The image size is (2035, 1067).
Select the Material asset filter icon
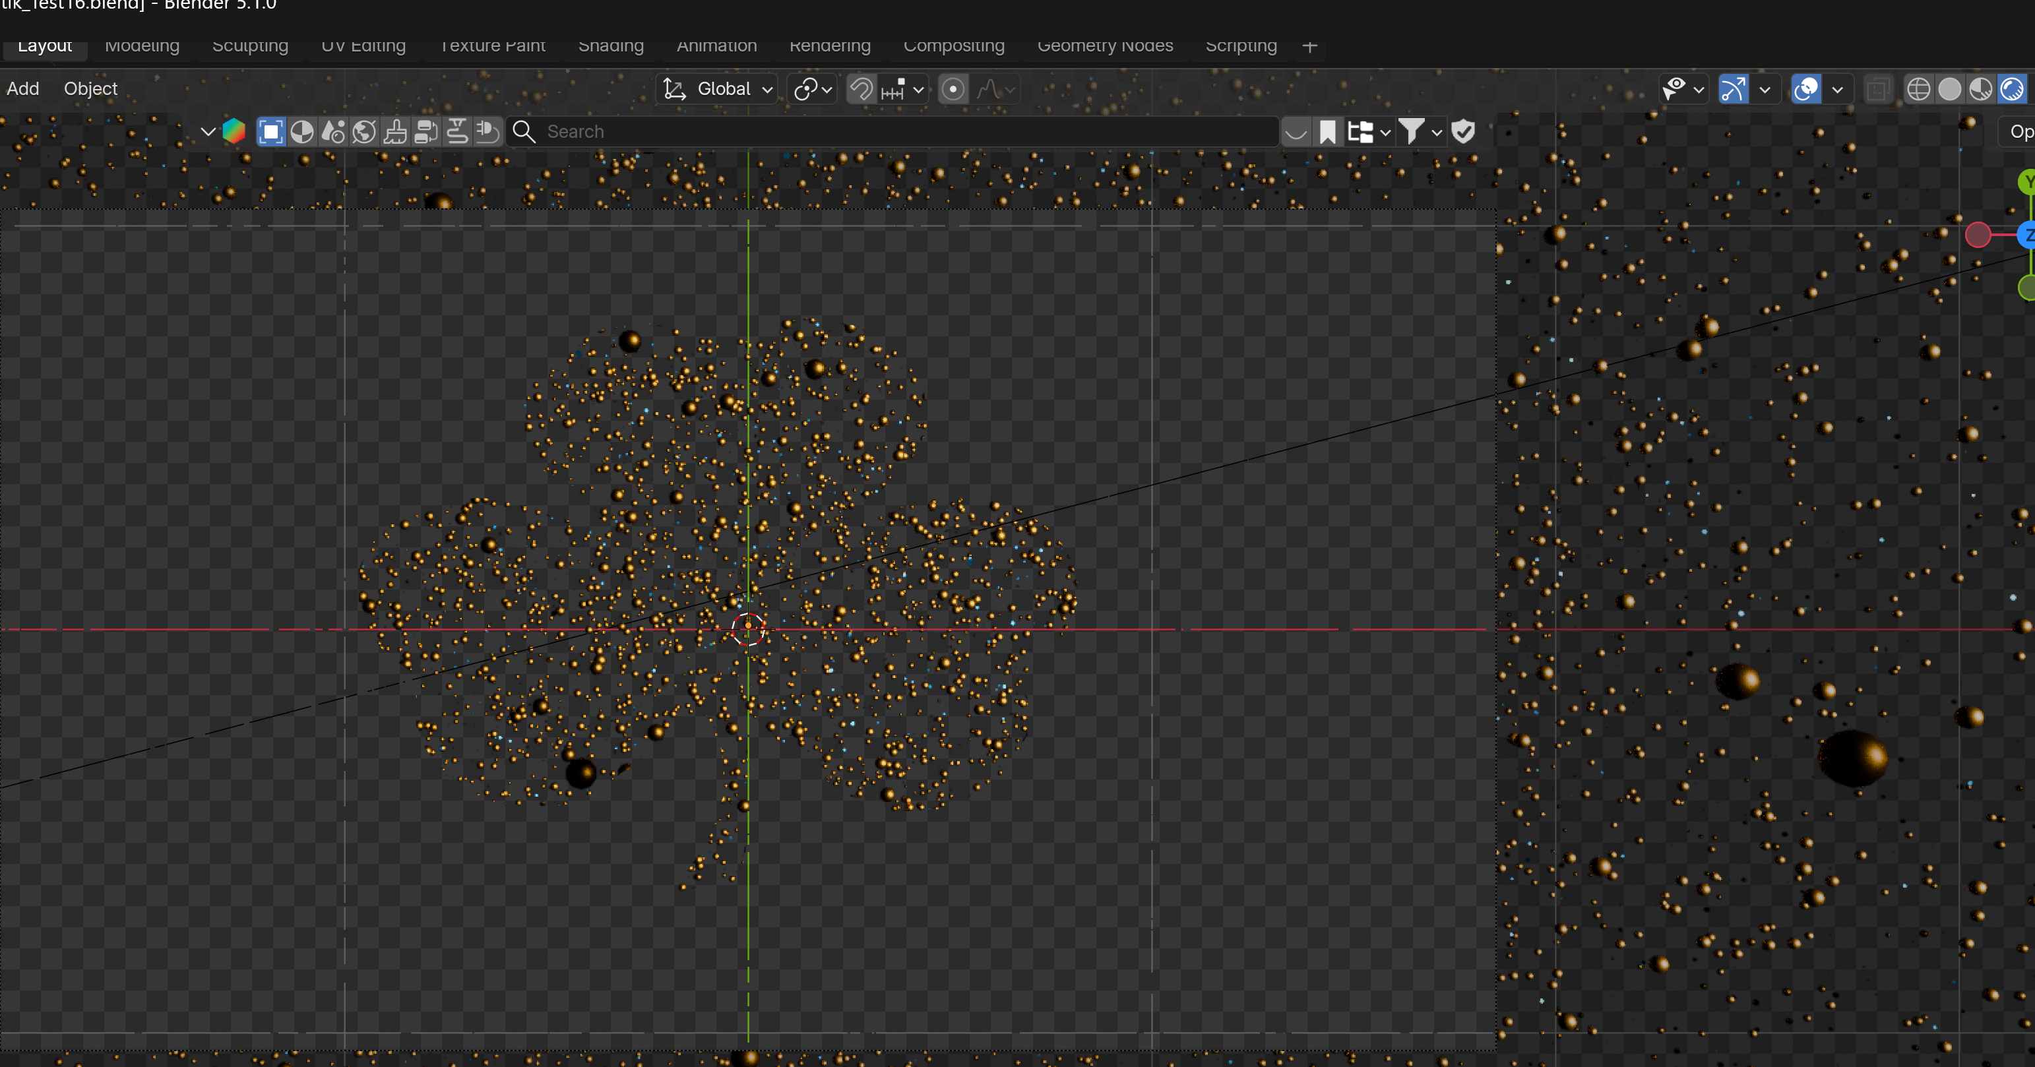[x=301, y=132]
